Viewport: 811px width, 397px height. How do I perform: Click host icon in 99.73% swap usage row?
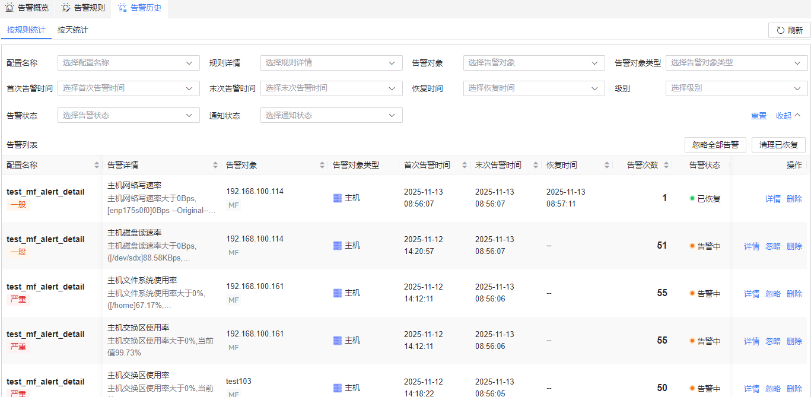pos(338,341)
